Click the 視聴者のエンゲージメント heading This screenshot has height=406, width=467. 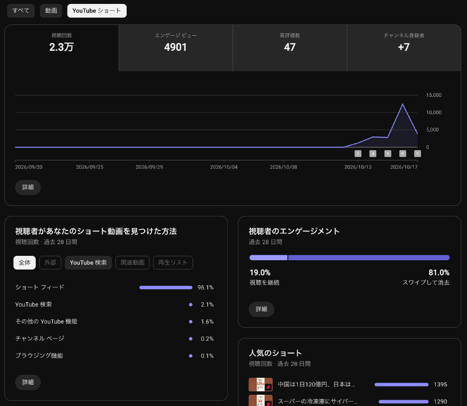click(294, 231)
